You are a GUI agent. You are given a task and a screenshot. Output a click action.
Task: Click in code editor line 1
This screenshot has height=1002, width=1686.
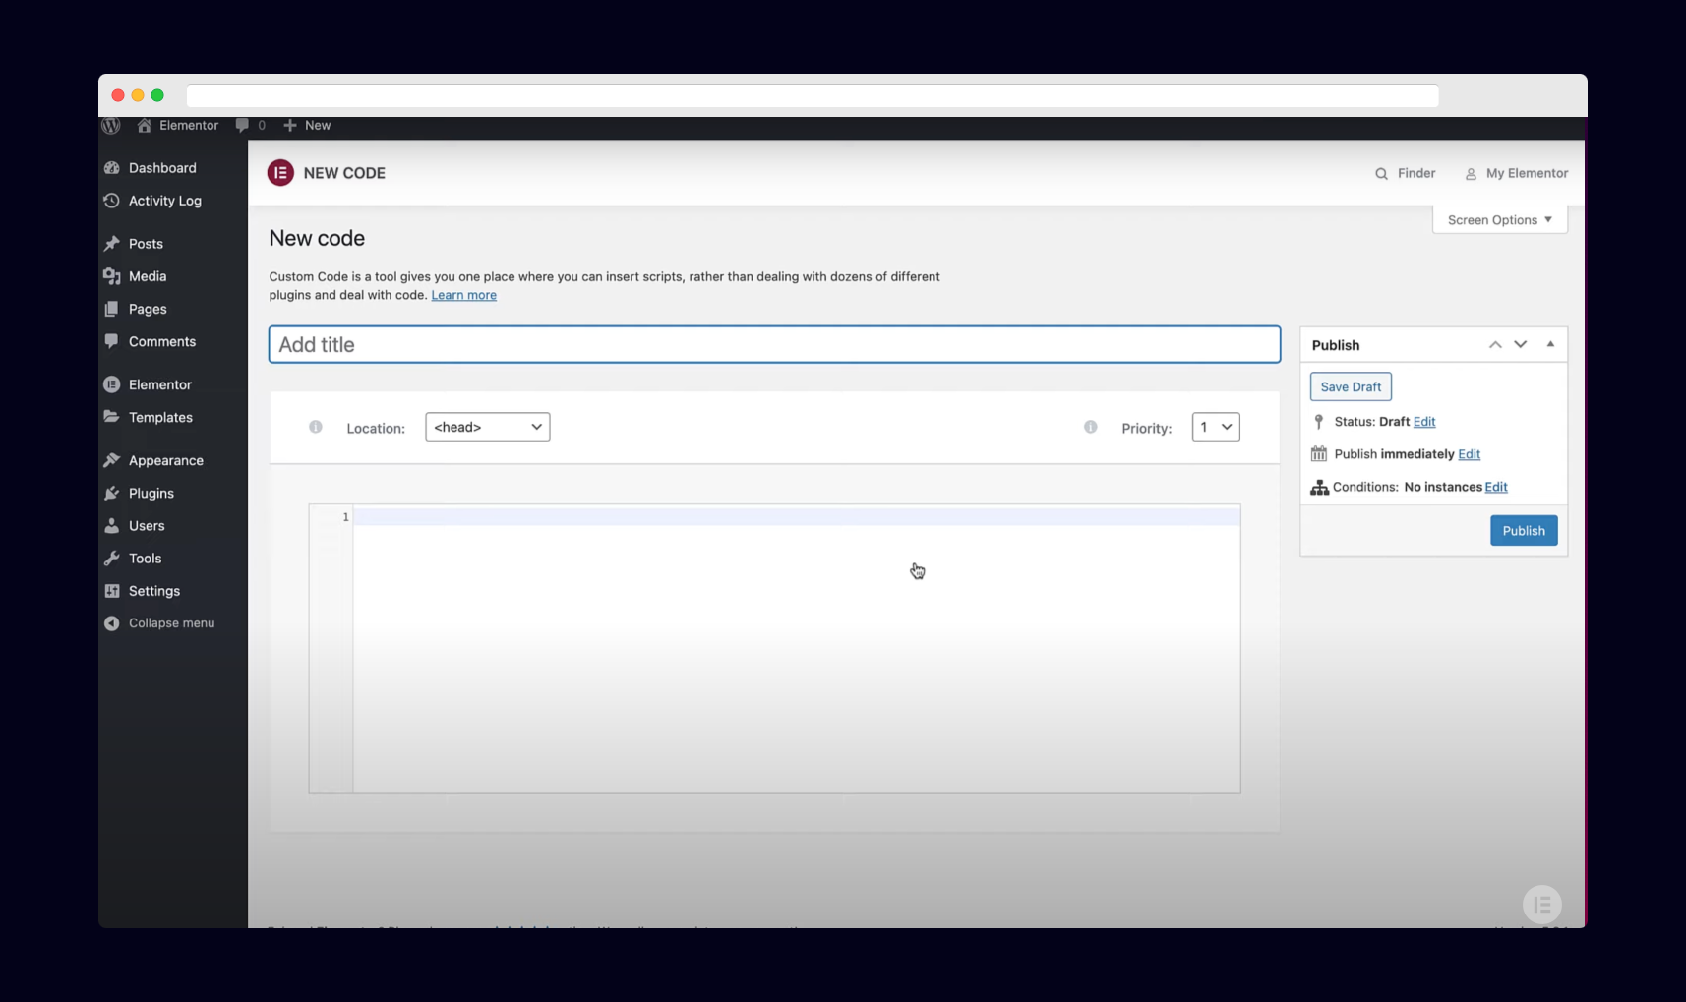point(796,517)
